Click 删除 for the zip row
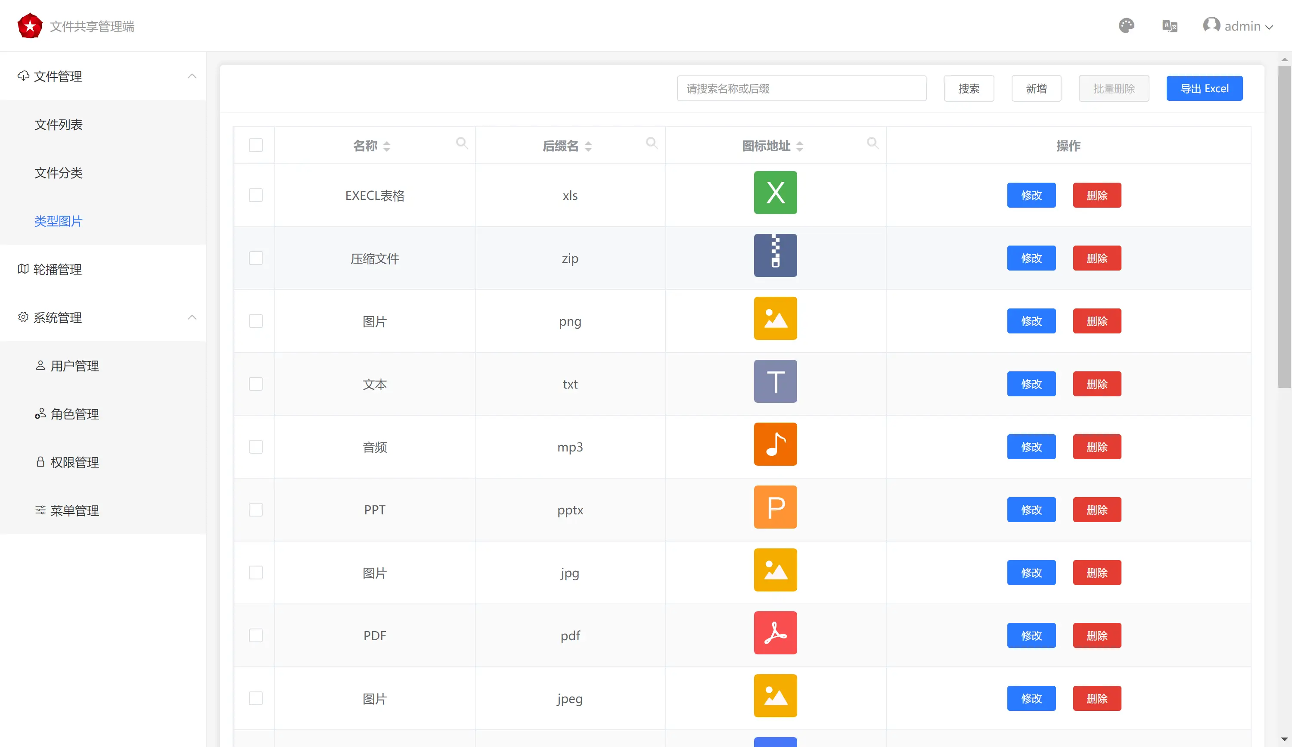The image size is (1292, 747). pyautogui.click(x=1096, y=258)
